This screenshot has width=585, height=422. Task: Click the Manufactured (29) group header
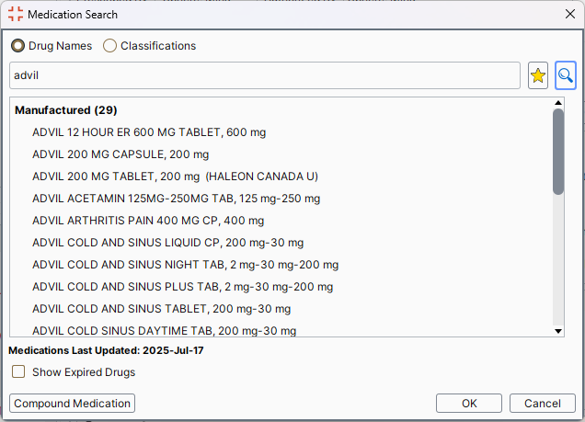pos(66,110)
